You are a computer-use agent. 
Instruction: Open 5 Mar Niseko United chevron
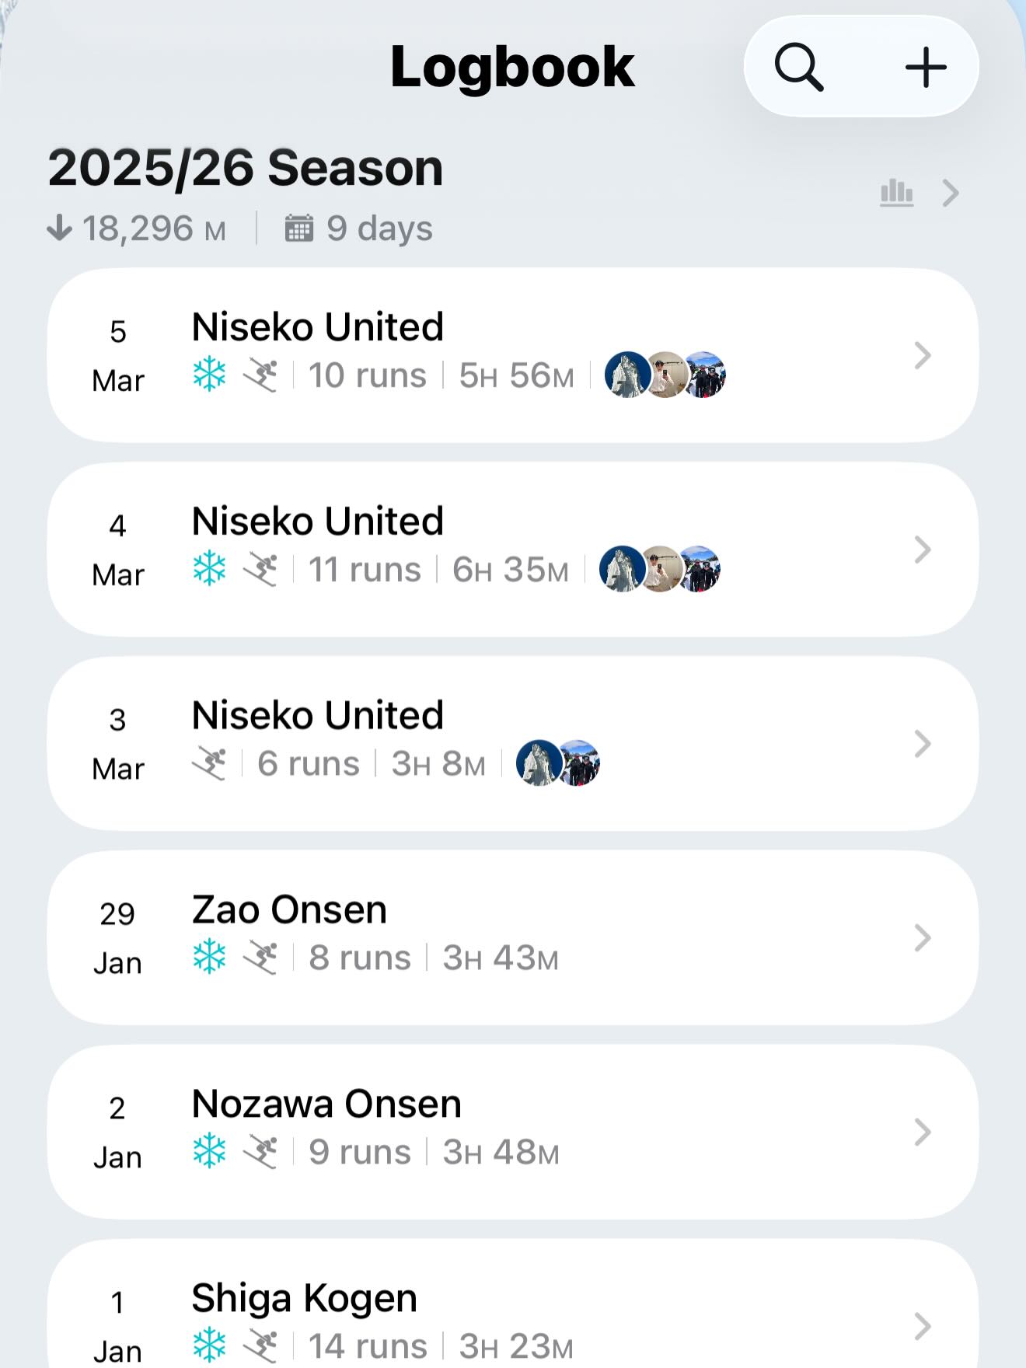[923, 356]
